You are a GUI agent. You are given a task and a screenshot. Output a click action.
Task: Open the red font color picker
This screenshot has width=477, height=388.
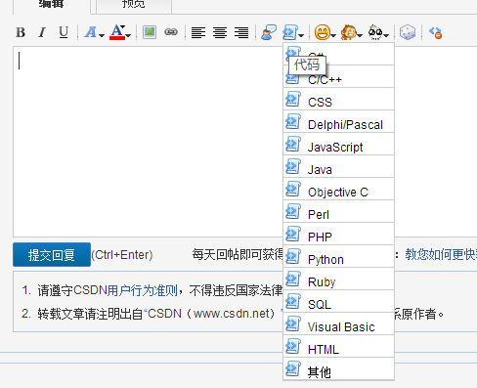click(x=120, y=32)
